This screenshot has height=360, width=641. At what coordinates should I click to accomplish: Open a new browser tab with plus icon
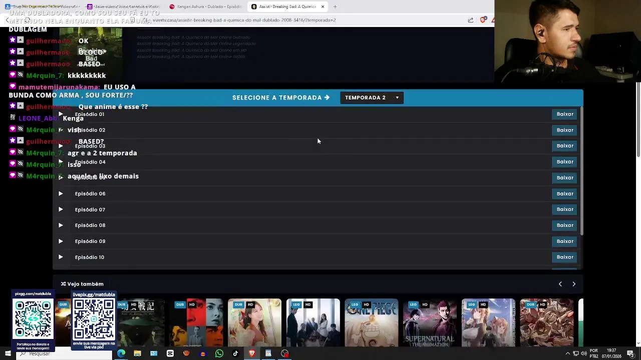pyautogui.click(x=335, y=6)
